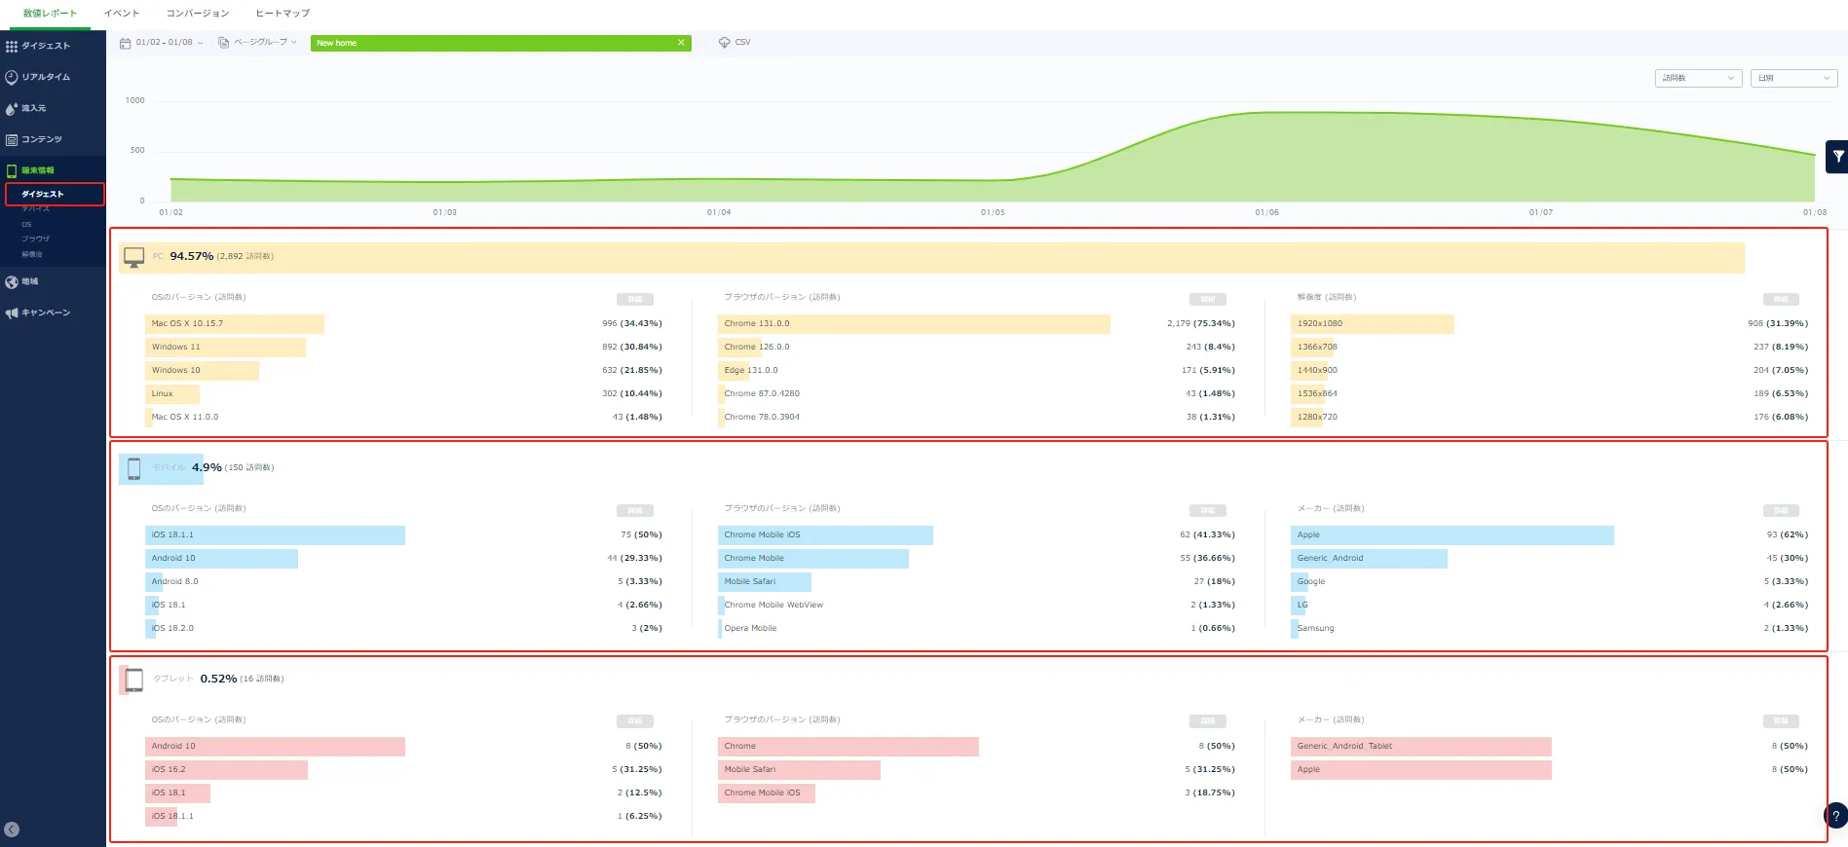The height and width of the screenshot is (847, 1848).
Task: Click 詳細 button for PC OS versions
Action: pos(634,299)
